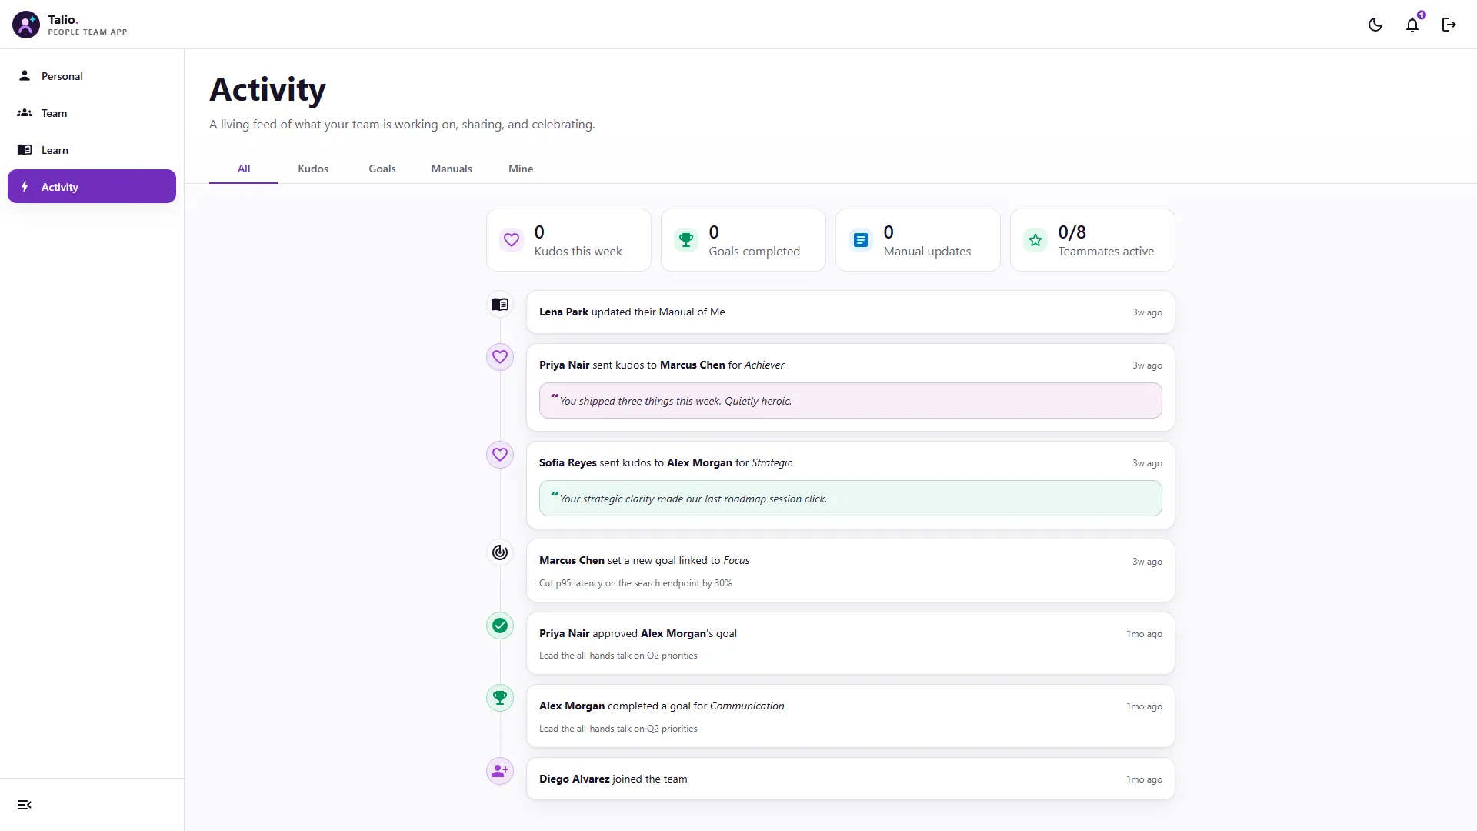Viewport: 1477px width, 831px height.
Task: Click green checkmark icon beside Priya's approval
Action: (500, 626)
